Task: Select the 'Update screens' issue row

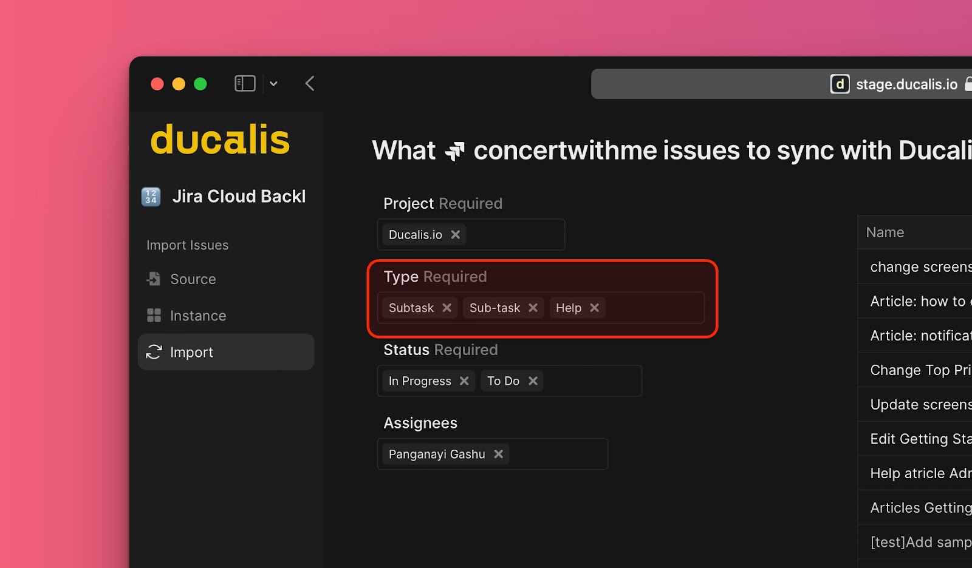Action: point(915,405)
